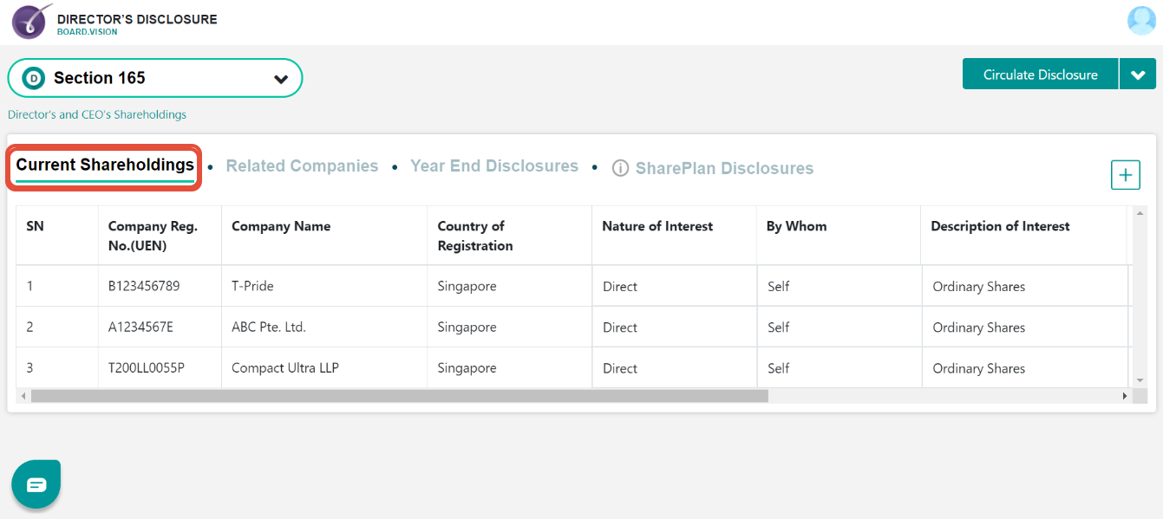Open the Year End Disclosures tab
The width and height of the screenshot is (1163, 519).
click(x=494, y=165)
